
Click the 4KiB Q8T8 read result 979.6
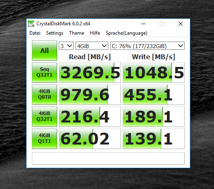[x=90, y=95]
